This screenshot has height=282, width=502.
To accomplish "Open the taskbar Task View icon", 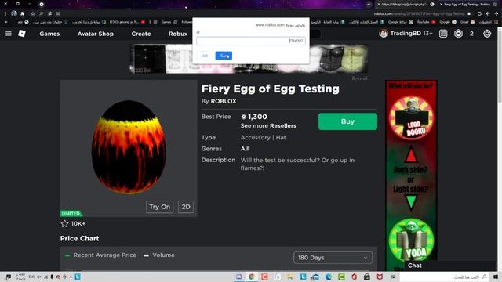I will click(393, 277).
